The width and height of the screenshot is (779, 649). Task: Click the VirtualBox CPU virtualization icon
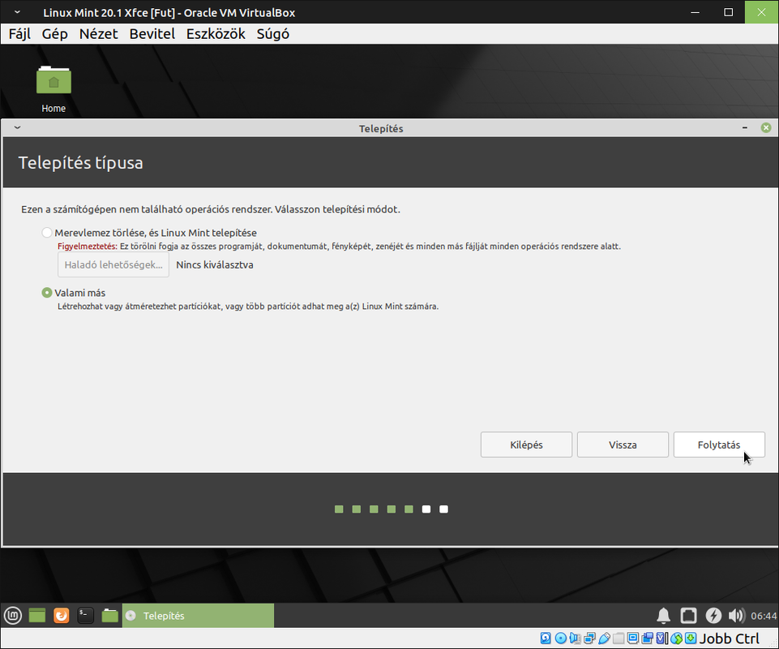pos(662,638)
